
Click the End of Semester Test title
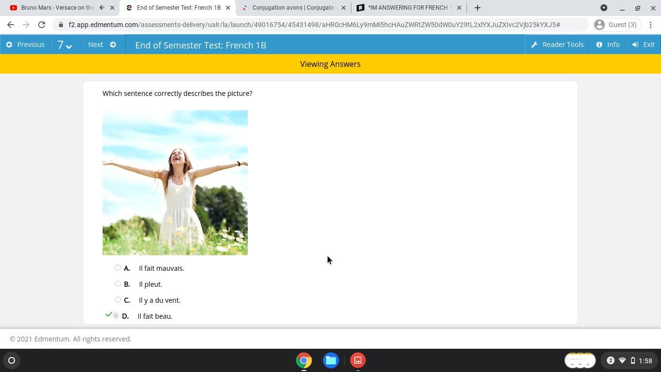(x=201, y=45)
